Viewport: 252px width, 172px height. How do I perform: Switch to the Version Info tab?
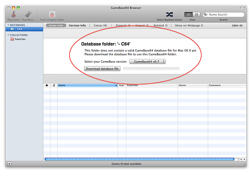coord(77,26)
